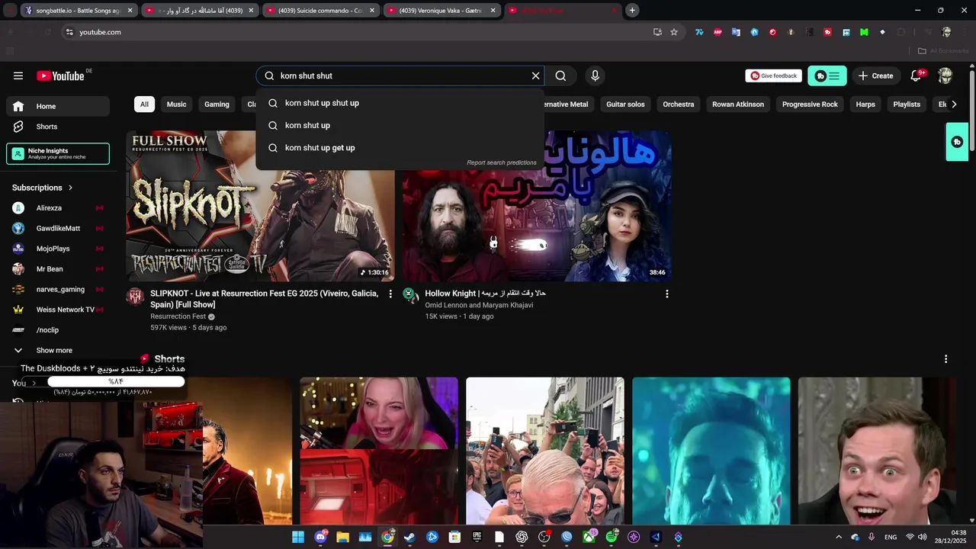Screen dimensions: 976x549
Task: Click Report search predictions
Action: [x=502, y=162]
